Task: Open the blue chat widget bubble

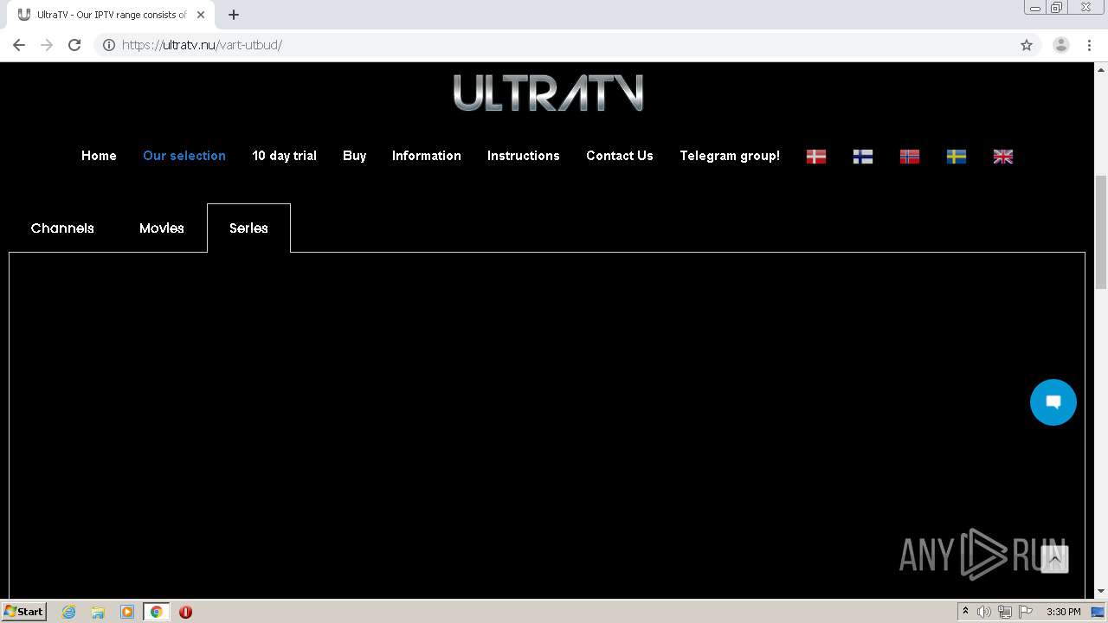Action: coord(1053,402)
